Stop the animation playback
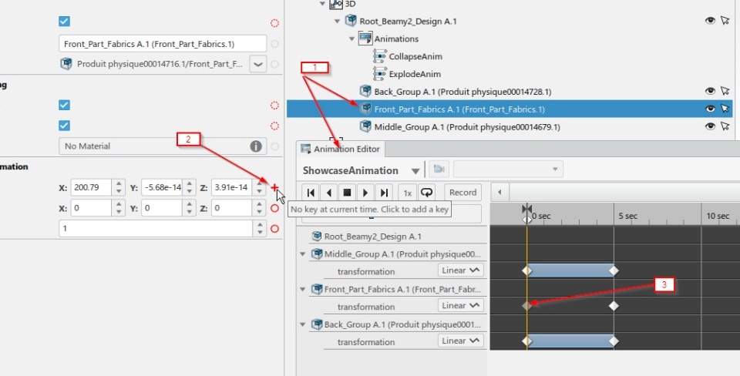The image size is (740, 376). pos(347,193)
